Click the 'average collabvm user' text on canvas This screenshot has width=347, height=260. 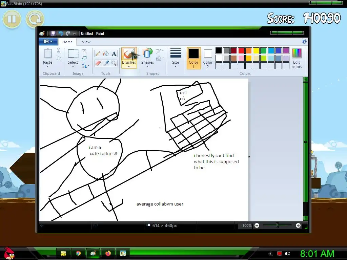pos(160,204)
